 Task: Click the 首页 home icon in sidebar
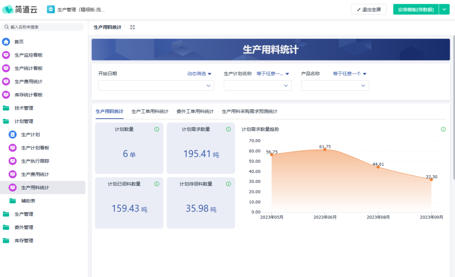pyautogui.click(x=6, y=42)
